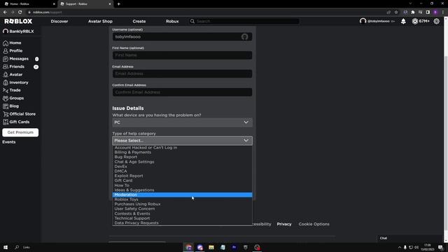
Task: Open Events in sidebar
Action: (x=9, y=142)
